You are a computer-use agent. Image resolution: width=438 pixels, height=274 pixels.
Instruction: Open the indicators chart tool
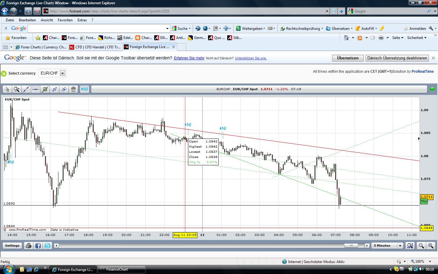(45, 89)
